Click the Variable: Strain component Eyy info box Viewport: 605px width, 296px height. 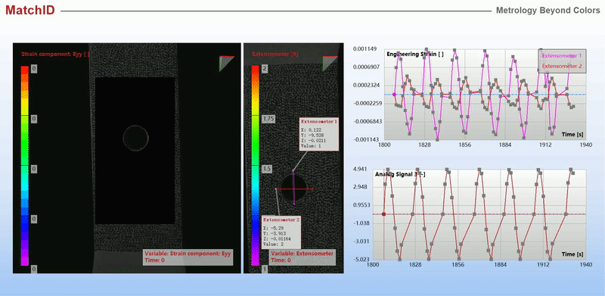point(188,257)
